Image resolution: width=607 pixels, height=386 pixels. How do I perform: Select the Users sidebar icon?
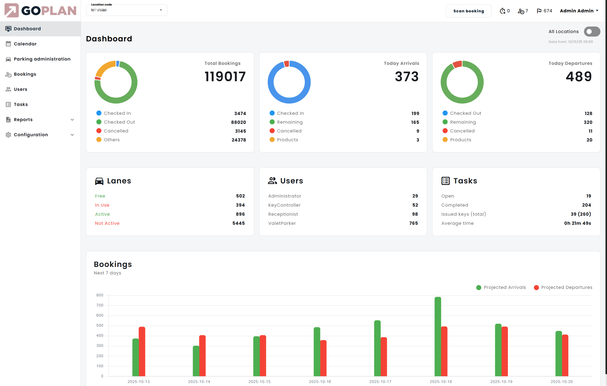click(x=9, y=89)
